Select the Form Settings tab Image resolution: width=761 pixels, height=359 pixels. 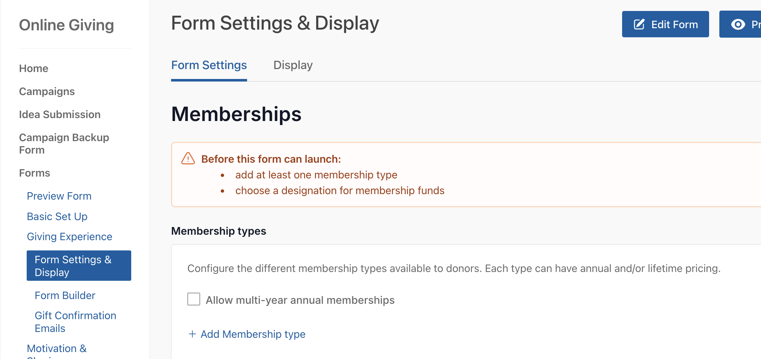tap(209, 65)
